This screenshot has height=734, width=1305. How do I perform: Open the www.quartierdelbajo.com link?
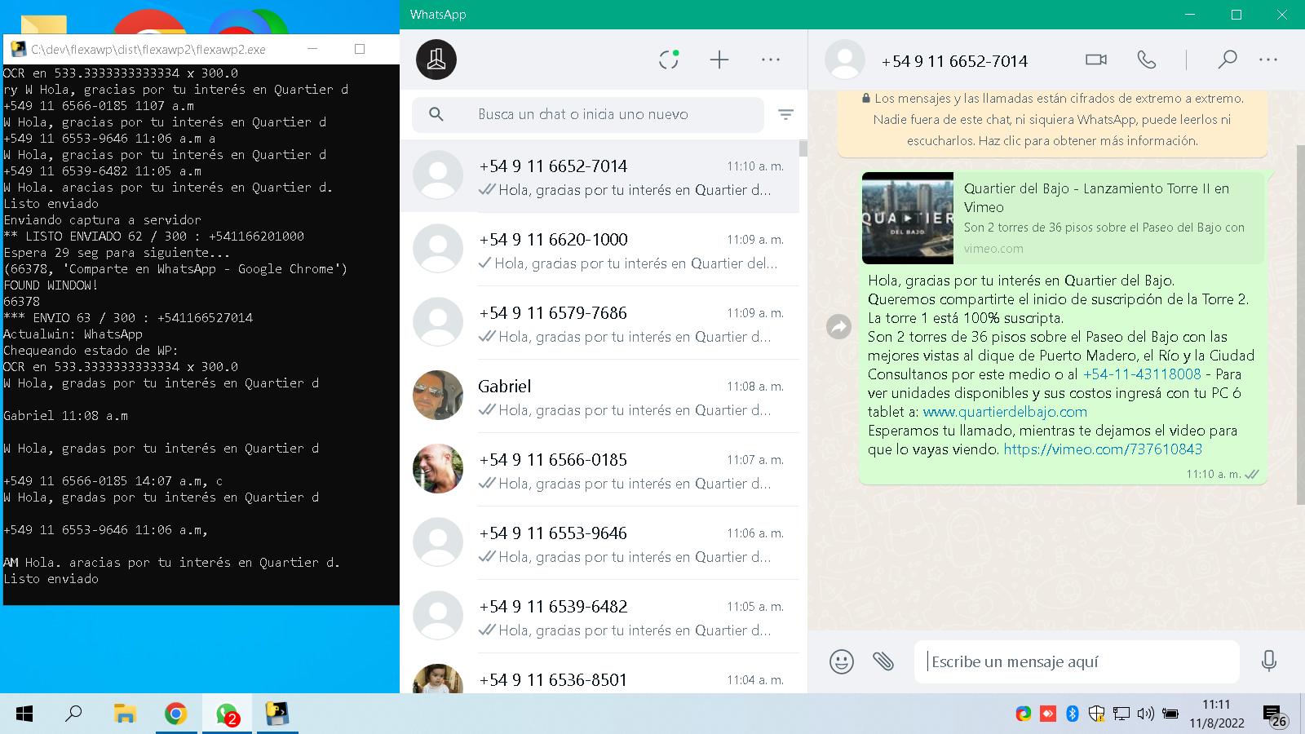(1005, 412)
